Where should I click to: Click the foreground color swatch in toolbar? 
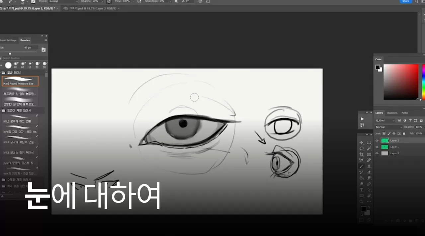tap(364, 209)
